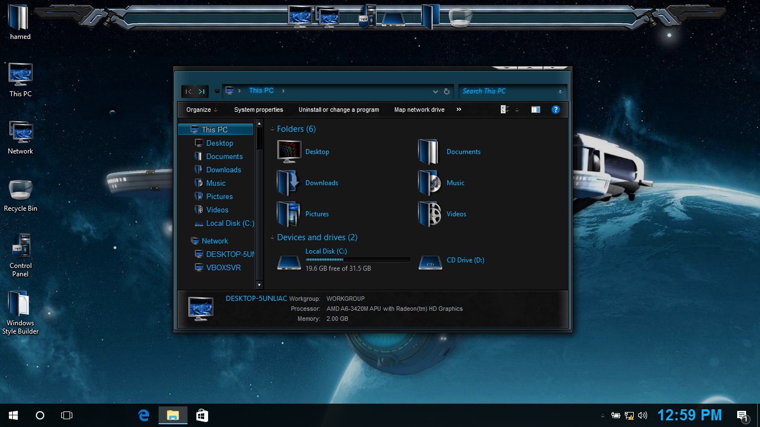
Task: Show more toolbar commands chevron
Action: point(459,110)
